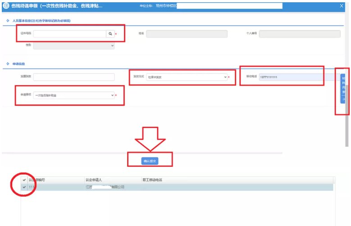Click the 发票张数 input field
The height and width of the screenshot is (226, 351).
[x=74, y=77]
